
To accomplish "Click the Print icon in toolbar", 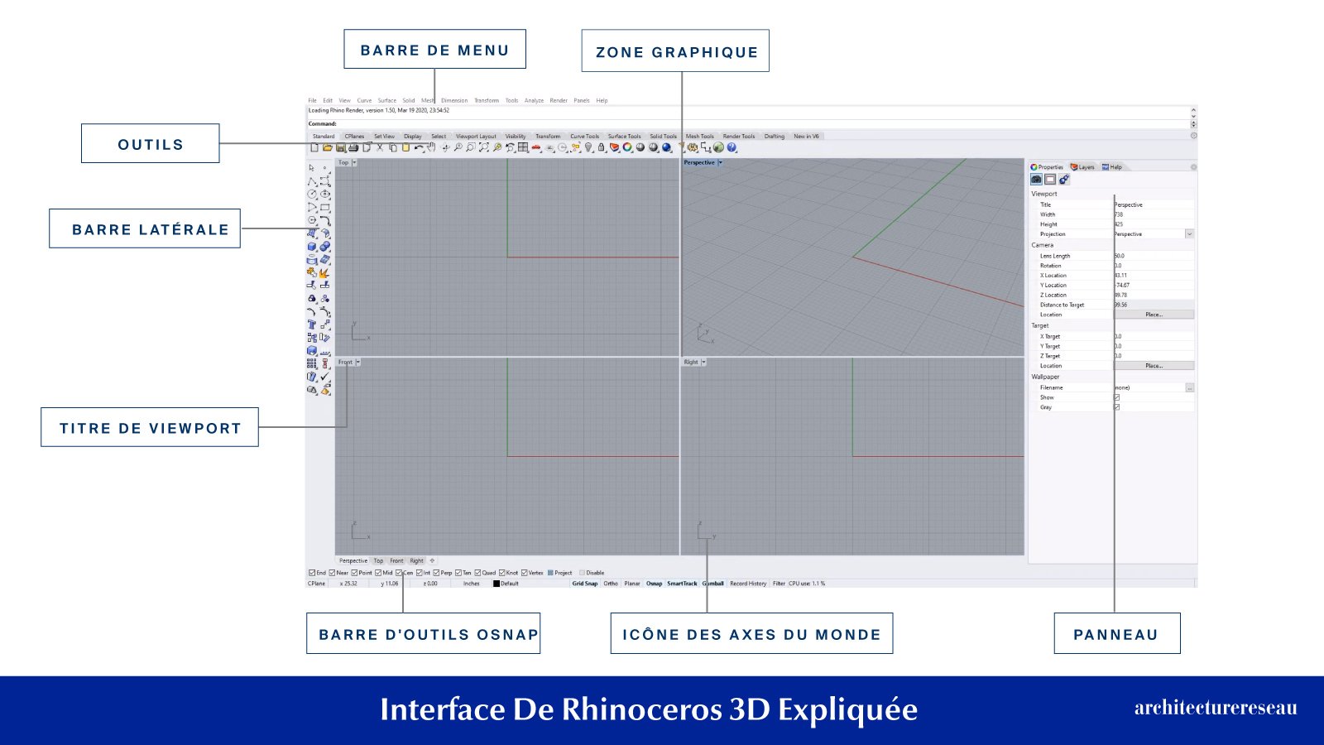I will tap(353, 148).
